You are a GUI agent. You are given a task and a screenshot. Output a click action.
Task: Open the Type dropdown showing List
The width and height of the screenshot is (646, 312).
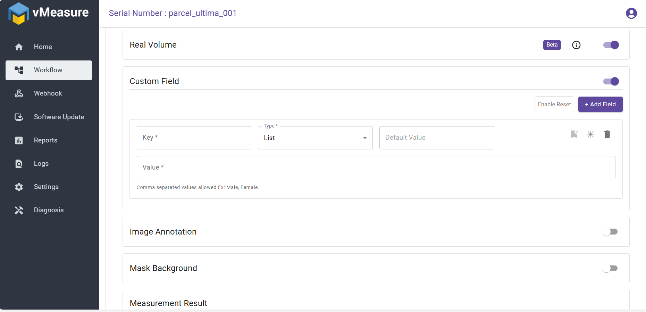315,138
